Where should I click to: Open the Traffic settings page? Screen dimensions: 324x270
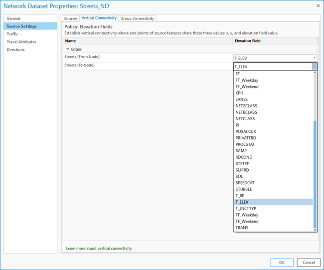coord(12,34)
